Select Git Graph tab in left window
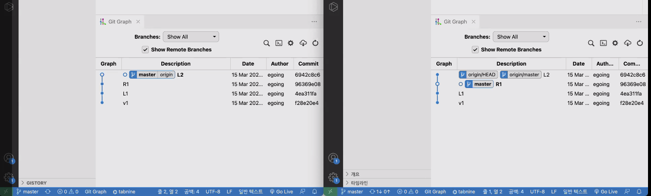 tap(120, 22)
